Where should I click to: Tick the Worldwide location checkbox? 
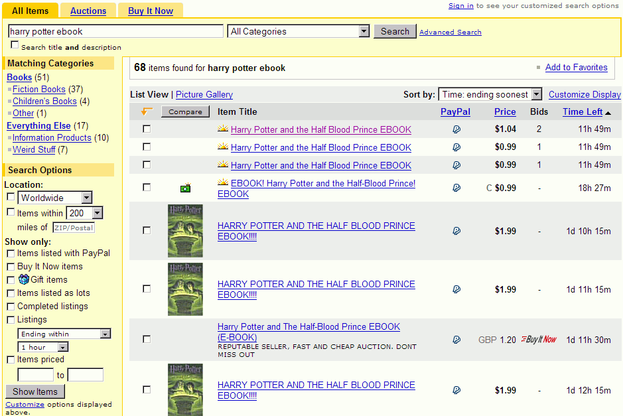click(11, 196)
